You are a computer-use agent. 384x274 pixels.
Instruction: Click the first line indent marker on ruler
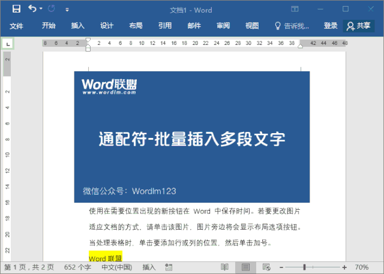[88, 40]
